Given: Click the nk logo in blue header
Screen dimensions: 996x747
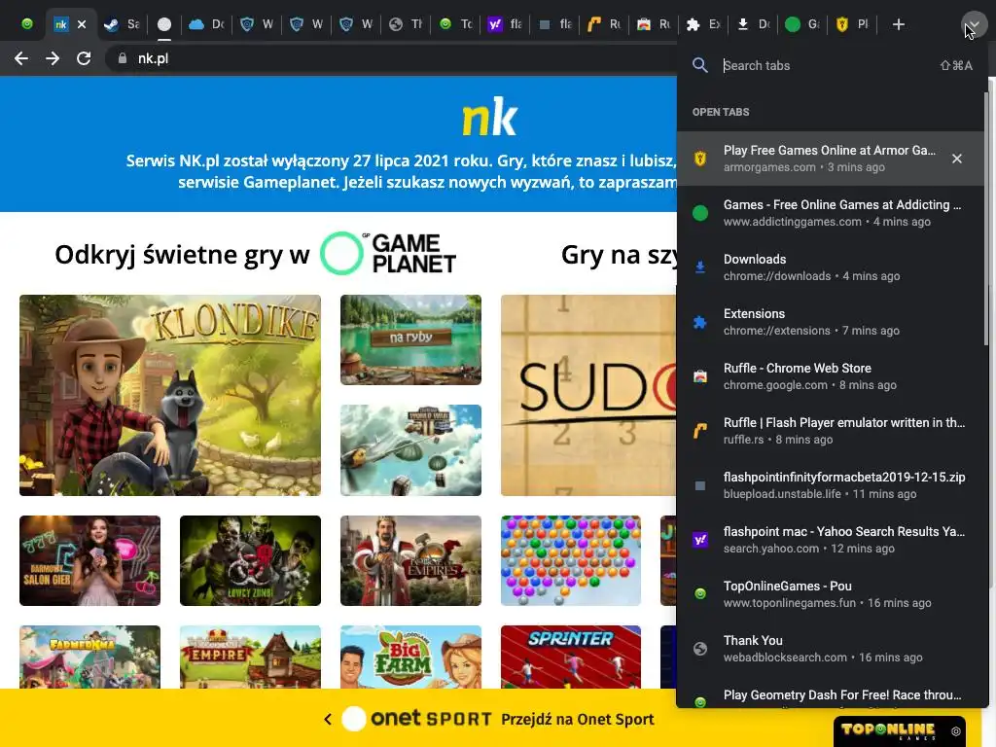Looking at the screenshot, I should [x=490, y=117].
